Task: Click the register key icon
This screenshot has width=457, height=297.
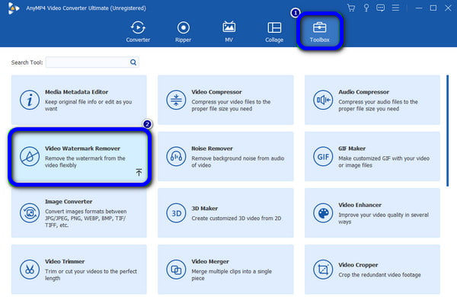Action: click(x=366, y=8)
